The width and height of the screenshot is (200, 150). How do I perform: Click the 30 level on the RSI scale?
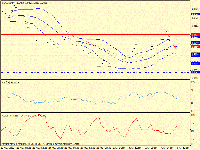pos(192,103)
